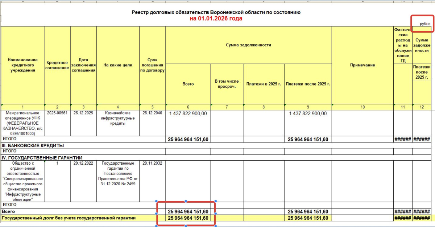The width and height of the screenshot is (435, 227).
Task: Select the guarantee repayment date '29.11.2032'
Action: point(152,163)
